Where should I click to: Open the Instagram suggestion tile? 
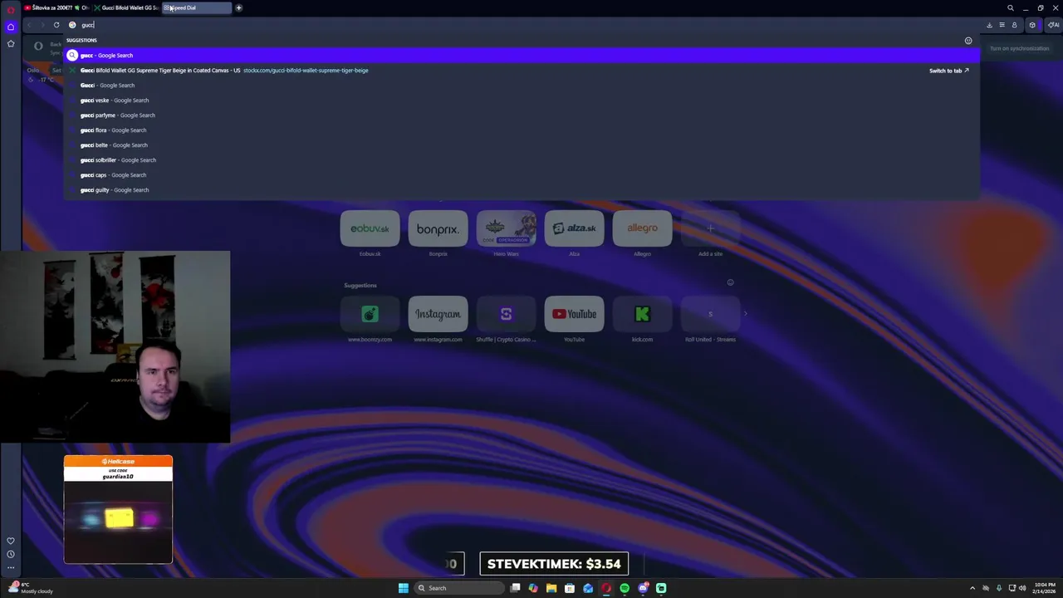coord(438,314)
